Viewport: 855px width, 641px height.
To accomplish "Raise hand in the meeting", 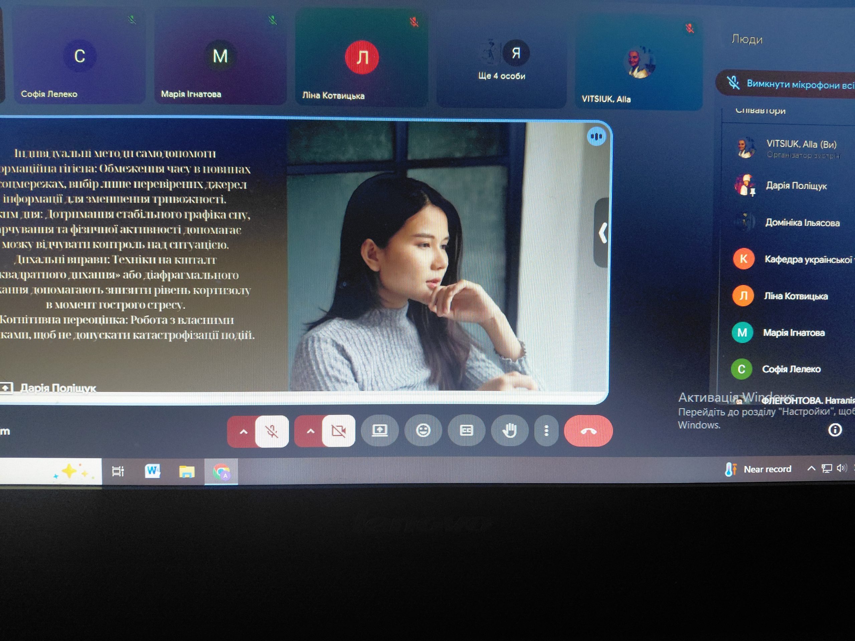I will pos(509,430).
